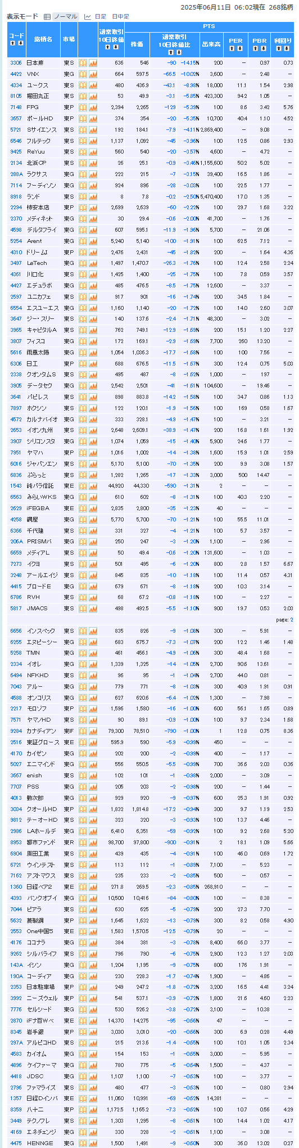
Task: Click 銘柄名 column header
Action: 43,39
